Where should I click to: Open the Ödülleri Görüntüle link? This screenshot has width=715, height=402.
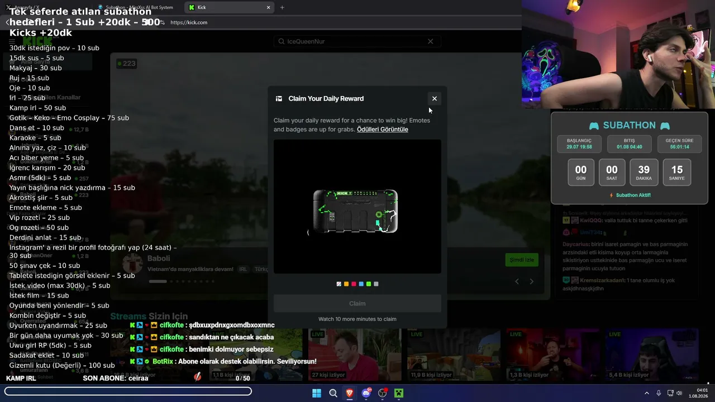tap(383, 129)
